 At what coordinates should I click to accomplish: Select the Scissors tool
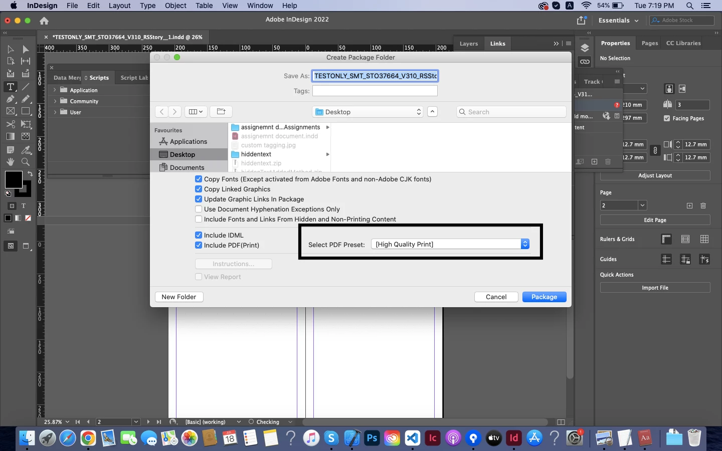click(x=10, y=124)
